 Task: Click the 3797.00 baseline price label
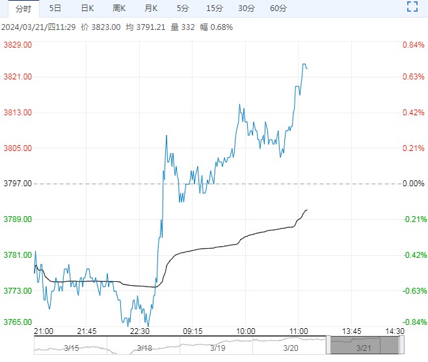(x=18, y=184)
